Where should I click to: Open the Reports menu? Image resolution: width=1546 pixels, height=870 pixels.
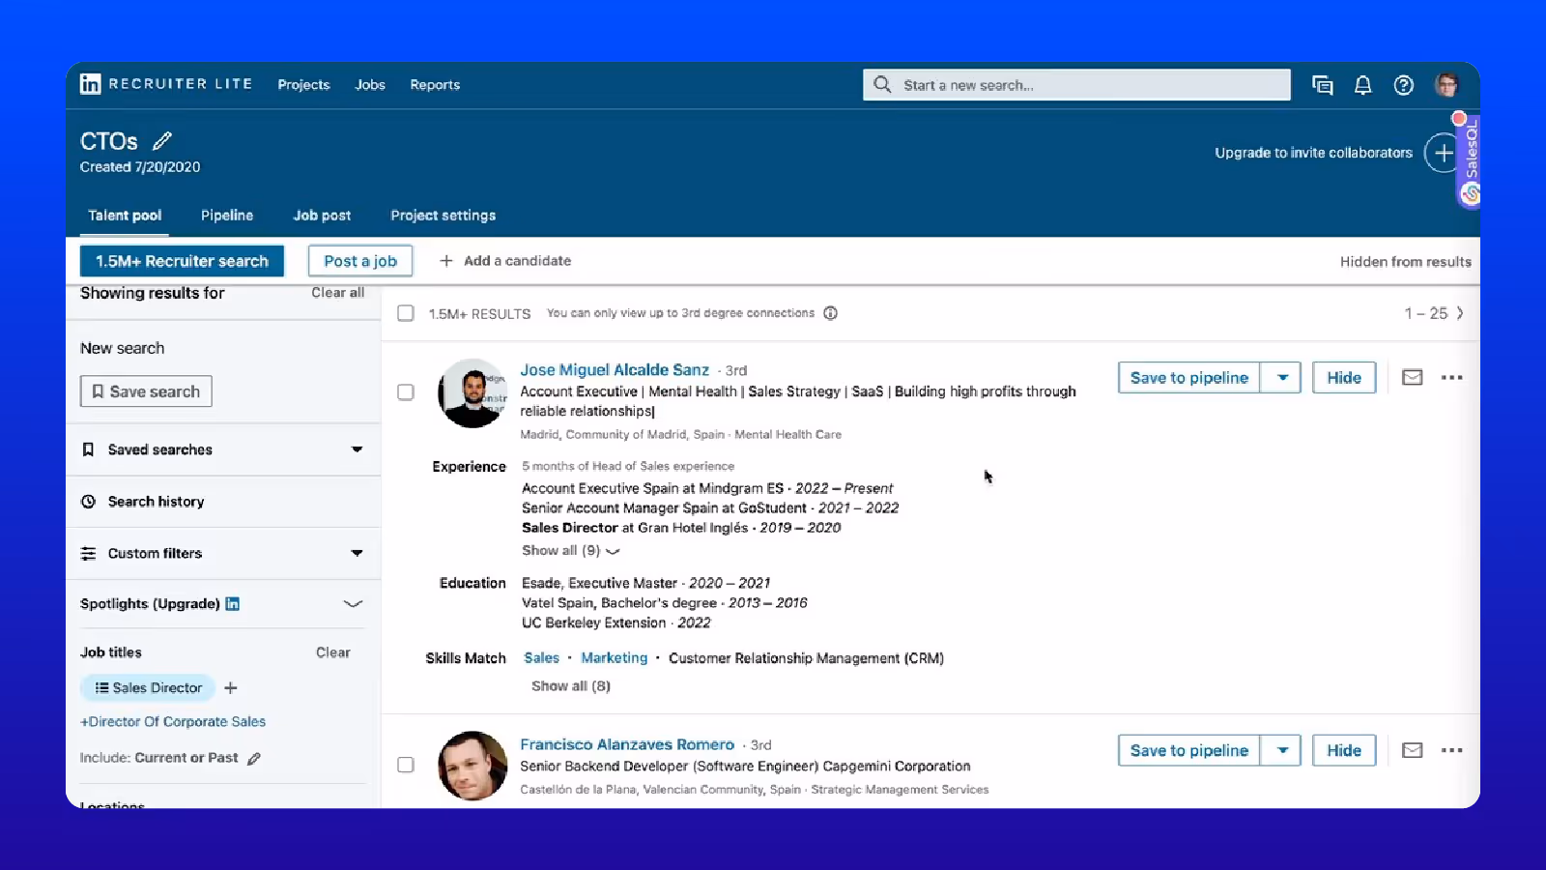click(x=435, y=85)
